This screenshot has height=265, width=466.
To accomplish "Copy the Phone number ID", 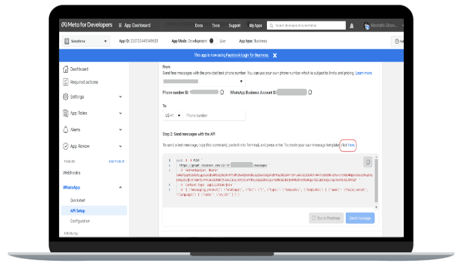I will pyautogui.click(x=222, y=92).
